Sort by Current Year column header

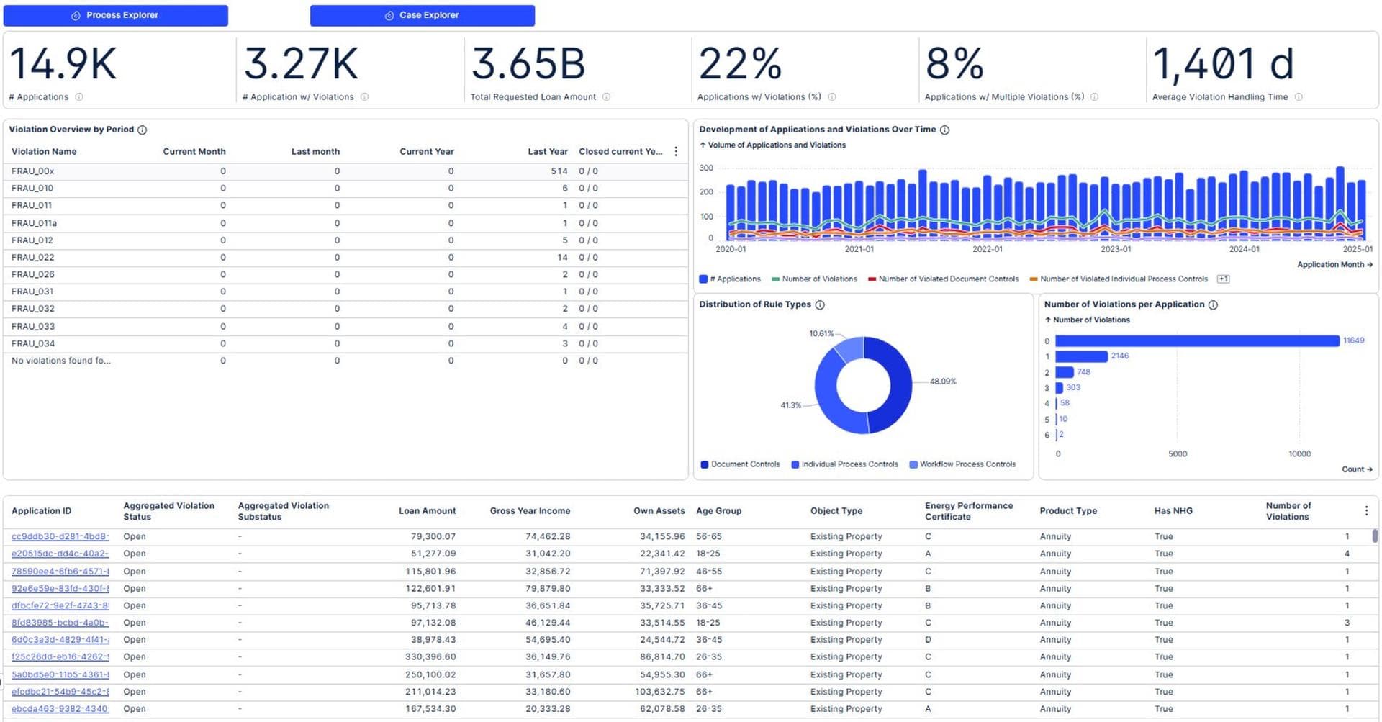coord(427,152)
